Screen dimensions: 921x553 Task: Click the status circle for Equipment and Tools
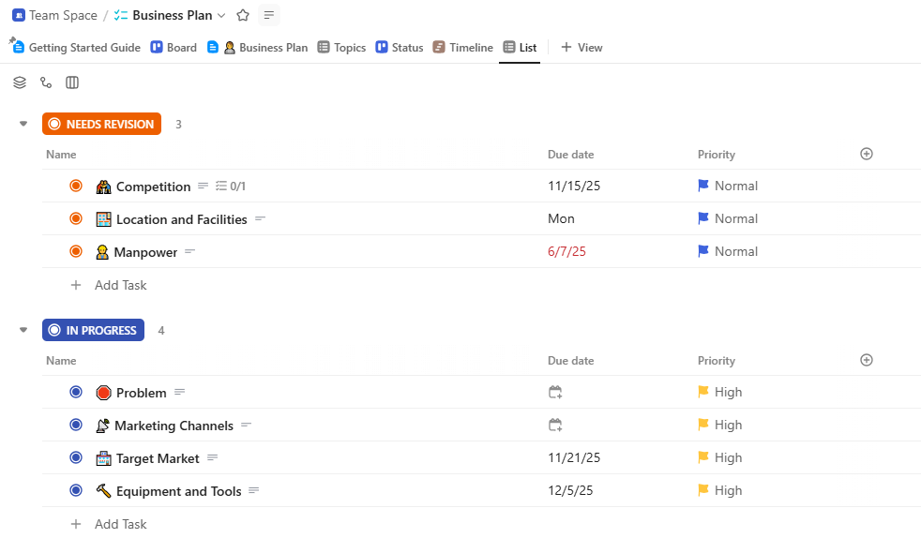click(75, 490)
